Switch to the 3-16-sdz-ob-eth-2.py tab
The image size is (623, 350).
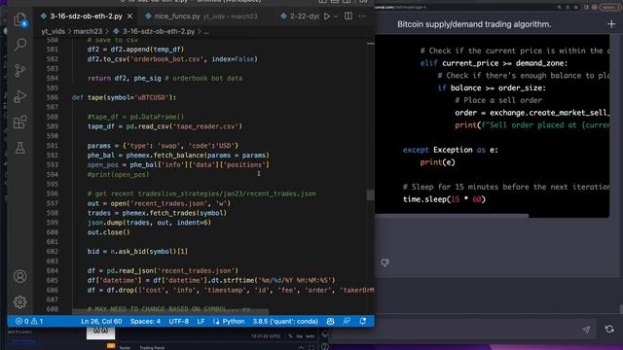86,17
